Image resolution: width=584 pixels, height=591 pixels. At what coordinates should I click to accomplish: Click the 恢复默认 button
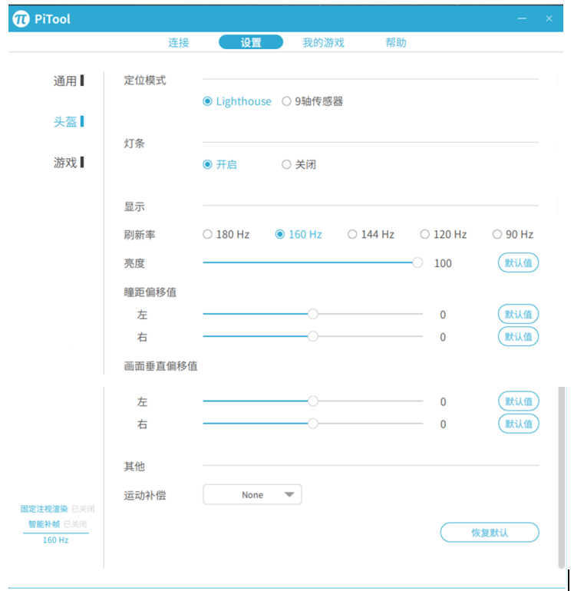pyautogui.click(x=490, y=532)
